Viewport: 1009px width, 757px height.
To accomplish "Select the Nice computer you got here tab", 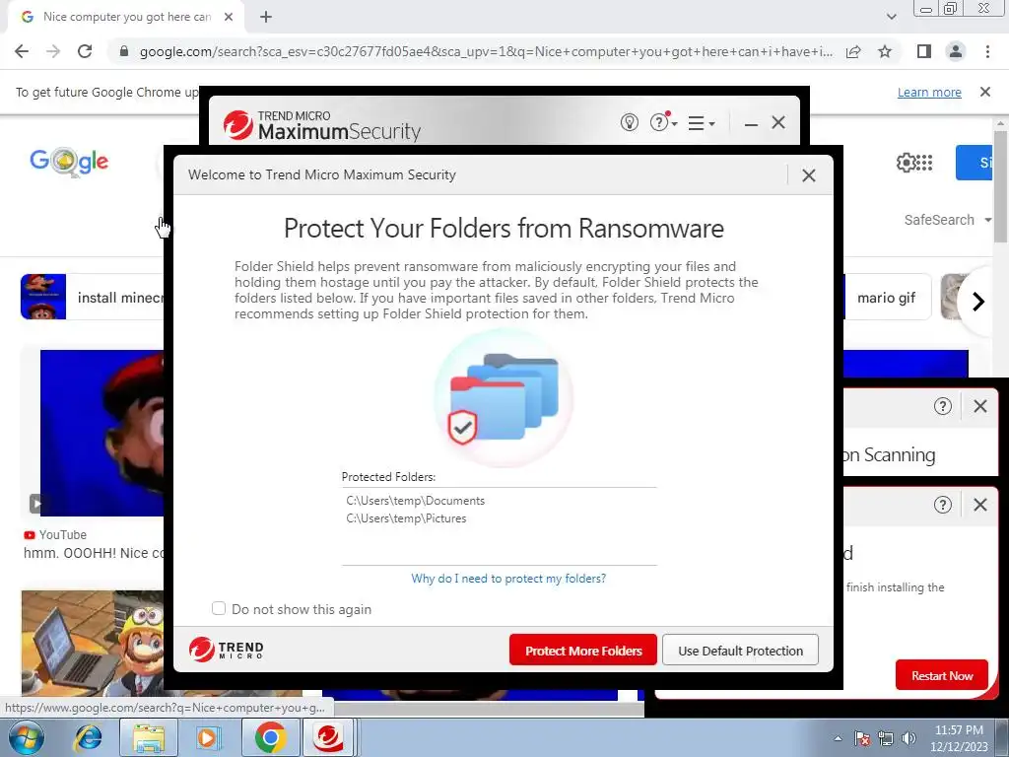I will coord(126,17).
